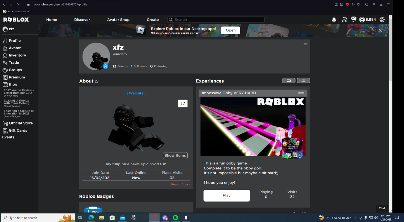Open the notifications bell
The image size is (404, 222).
click(x=334, y=19)
